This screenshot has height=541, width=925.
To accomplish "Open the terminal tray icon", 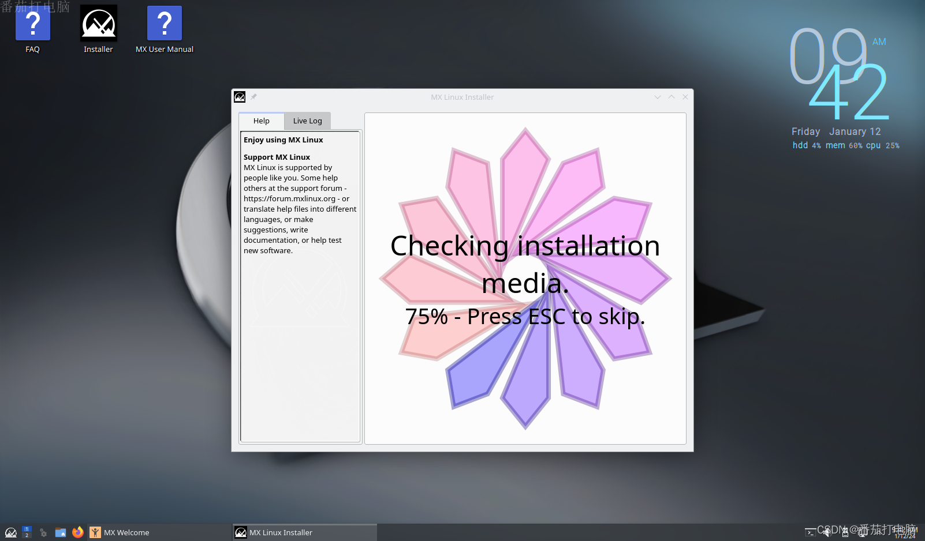I will pyautogui.click(x=811, y=532).
